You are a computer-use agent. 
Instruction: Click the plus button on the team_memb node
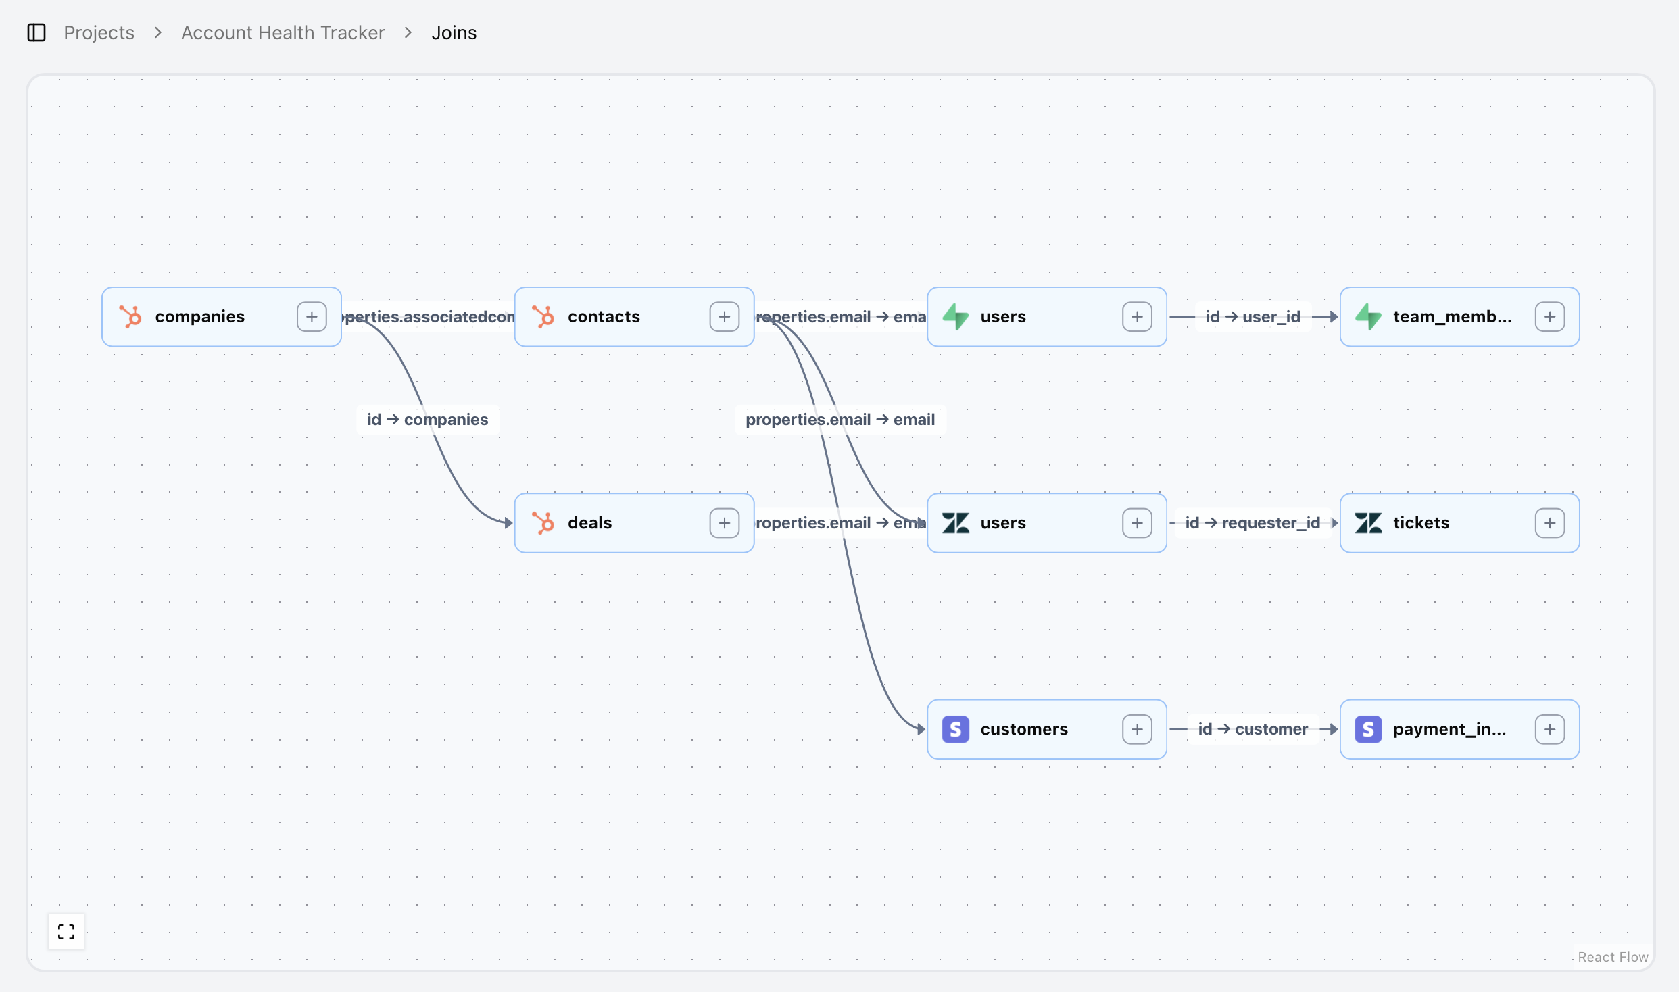pyautogui.click(x=1551, y=316)
